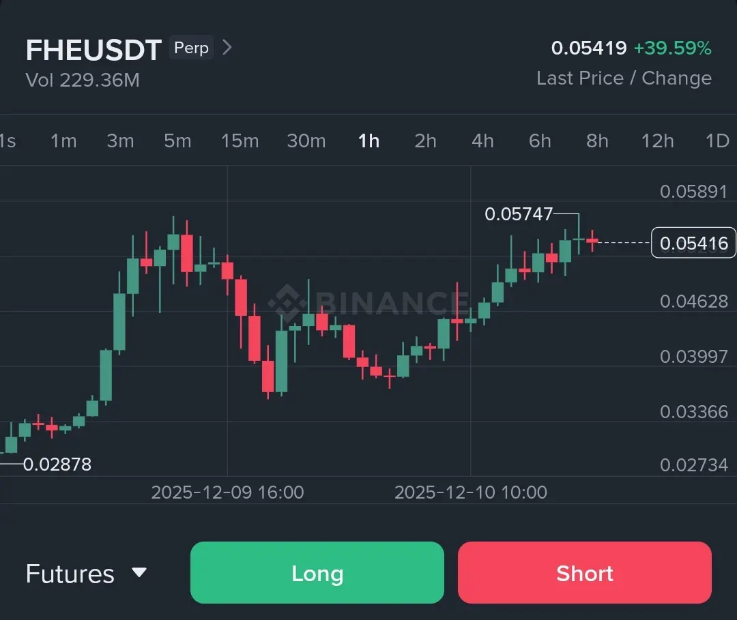Select the 1m timeframe tab
The image size is (737, 620).
63,141
